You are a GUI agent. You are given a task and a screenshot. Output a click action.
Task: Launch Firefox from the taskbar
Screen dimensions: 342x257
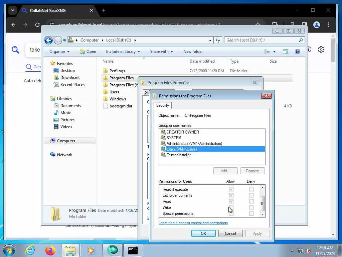tap(50, 250)
